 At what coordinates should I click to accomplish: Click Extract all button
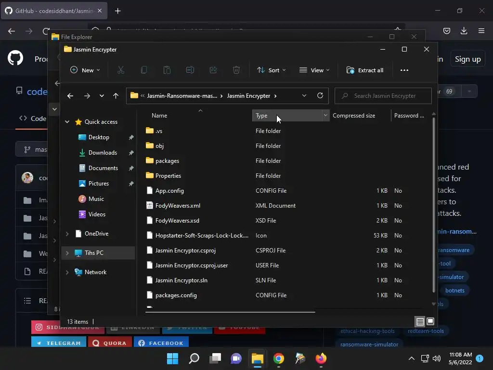pos(365,70)
